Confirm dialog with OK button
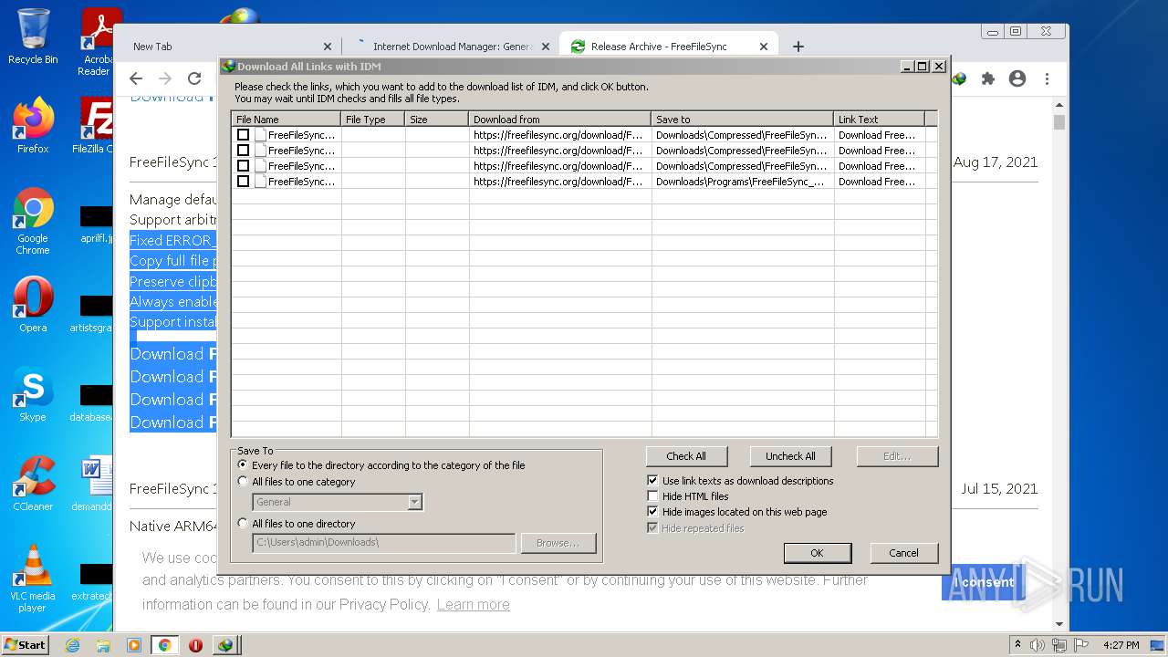Image resolution: width=1168 pixels, height=657 pixels. pyautogui.click(x=817, y=553)
